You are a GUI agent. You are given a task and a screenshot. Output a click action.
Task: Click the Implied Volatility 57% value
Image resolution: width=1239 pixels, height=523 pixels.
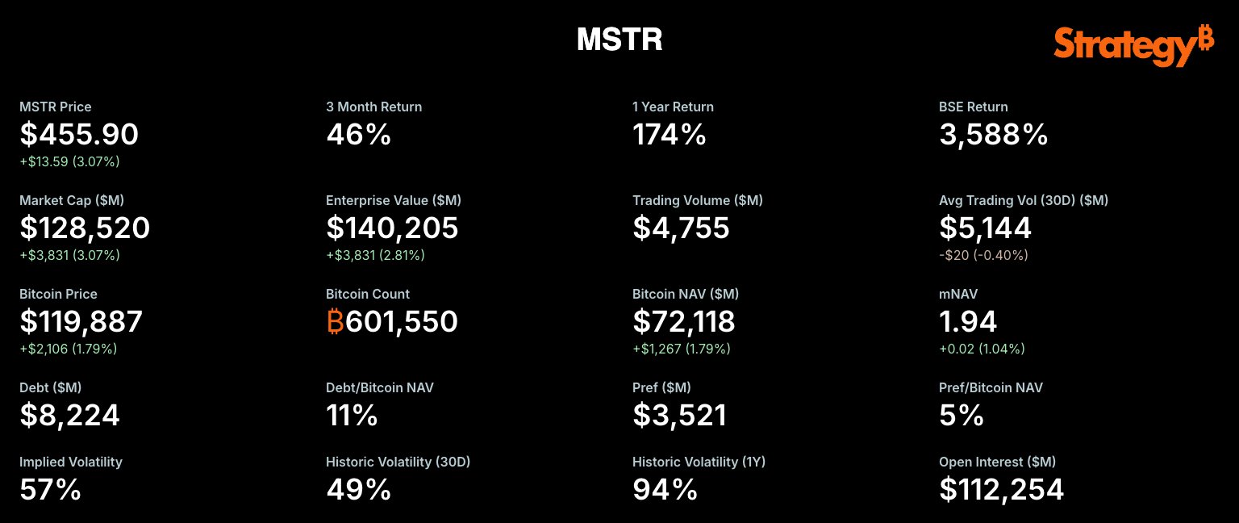pos(50,490)
